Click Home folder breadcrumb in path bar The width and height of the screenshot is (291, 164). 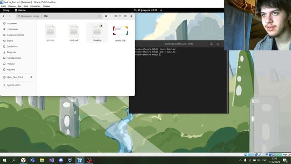coord(28,16)
